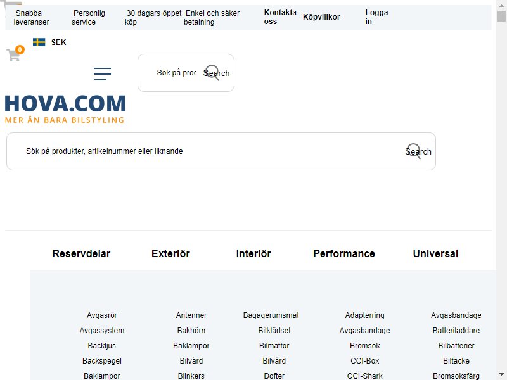The width and height of the screenshot is (507, 380).
Task: Click the HOVA.COM logo
Action: (65, 109)
